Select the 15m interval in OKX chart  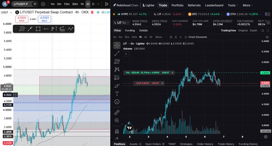67,4
